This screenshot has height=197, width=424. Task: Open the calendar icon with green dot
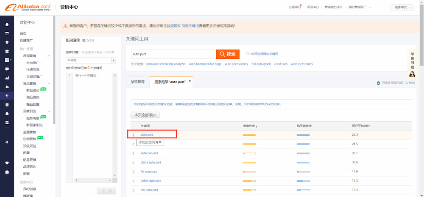(7, 60)
